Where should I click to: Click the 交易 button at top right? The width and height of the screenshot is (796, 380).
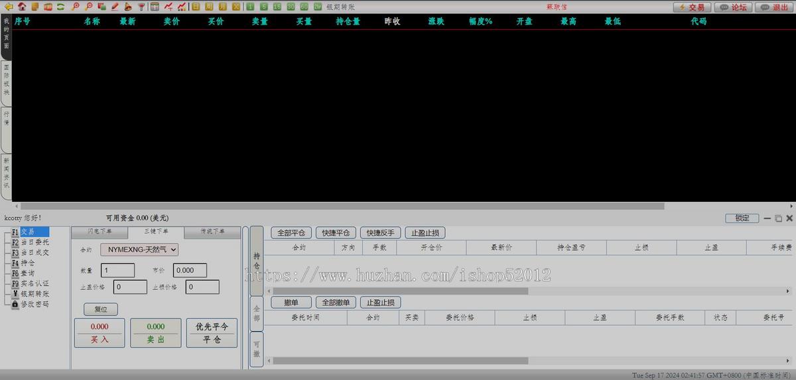point(692,7)
